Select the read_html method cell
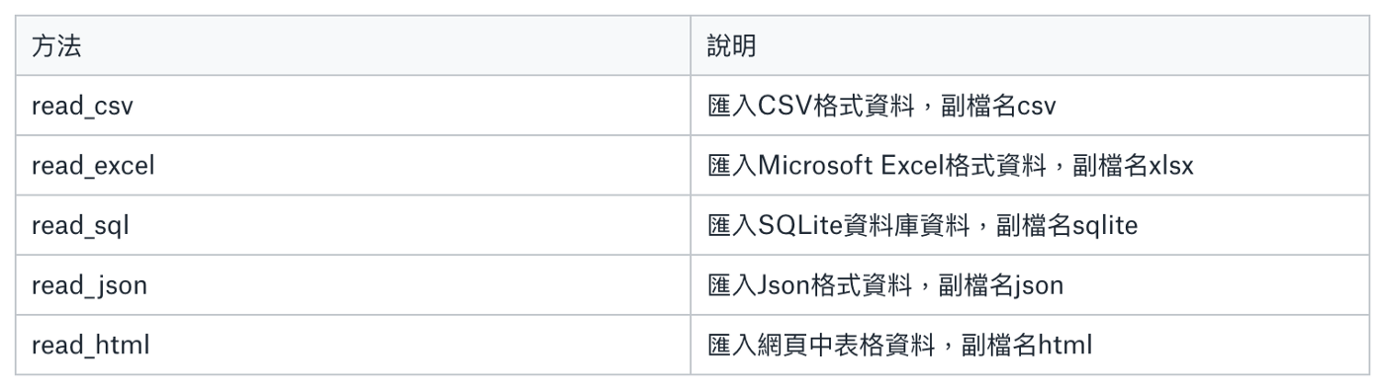This screenshot has height=390, width=1385. click(353, 345)
